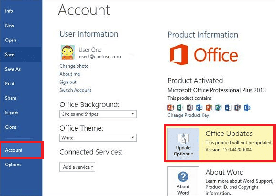Image resolution: width=276 pixels, height=196 pixels.
Task: Click the Change Product Key link
Action: (x=188, y=115)
